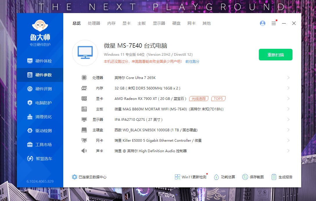This screenshot has height=201, width=316.
Task: Open 硬件评测 in the sidebar
Action: (40, 89)
